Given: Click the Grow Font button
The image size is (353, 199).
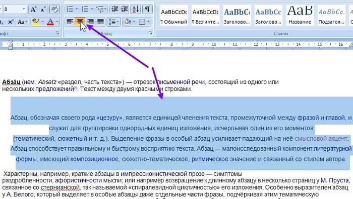Looking at the screenshot, I should 33,10.
